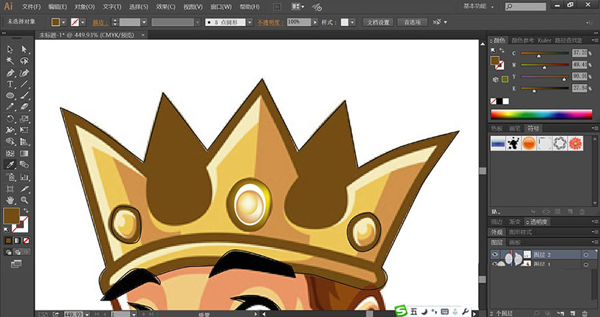Click the C cyan slider in Color panel
The height and width of the screenshot is (317, 600).
(x=545, y=53)
